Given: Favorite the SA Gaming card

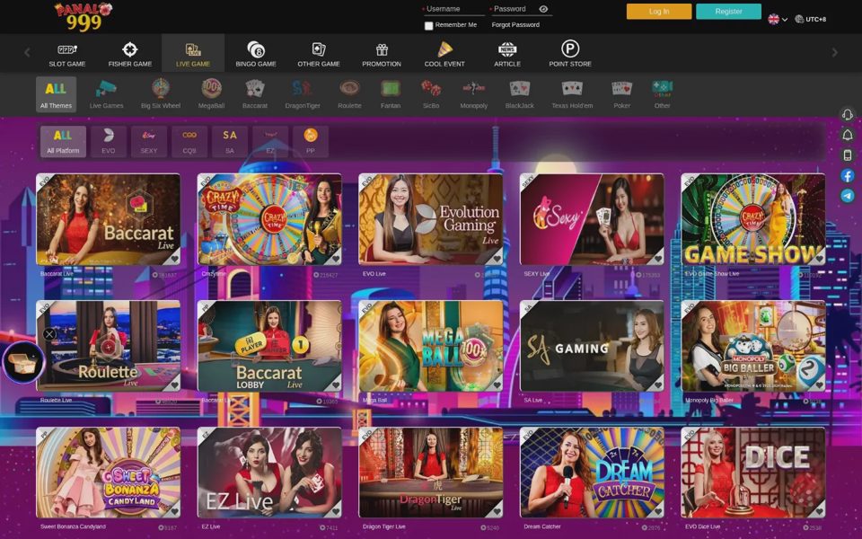Looking at the screenshot, I should 657,385.
